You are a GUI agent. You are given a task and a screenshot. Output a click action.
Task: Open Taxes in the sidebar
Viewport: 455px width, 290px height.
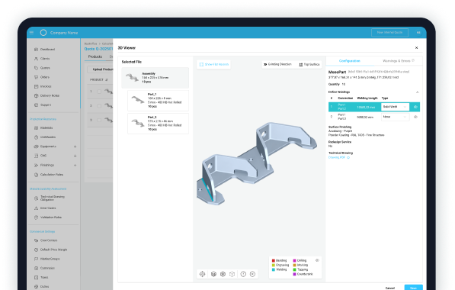tap(41, 278)
